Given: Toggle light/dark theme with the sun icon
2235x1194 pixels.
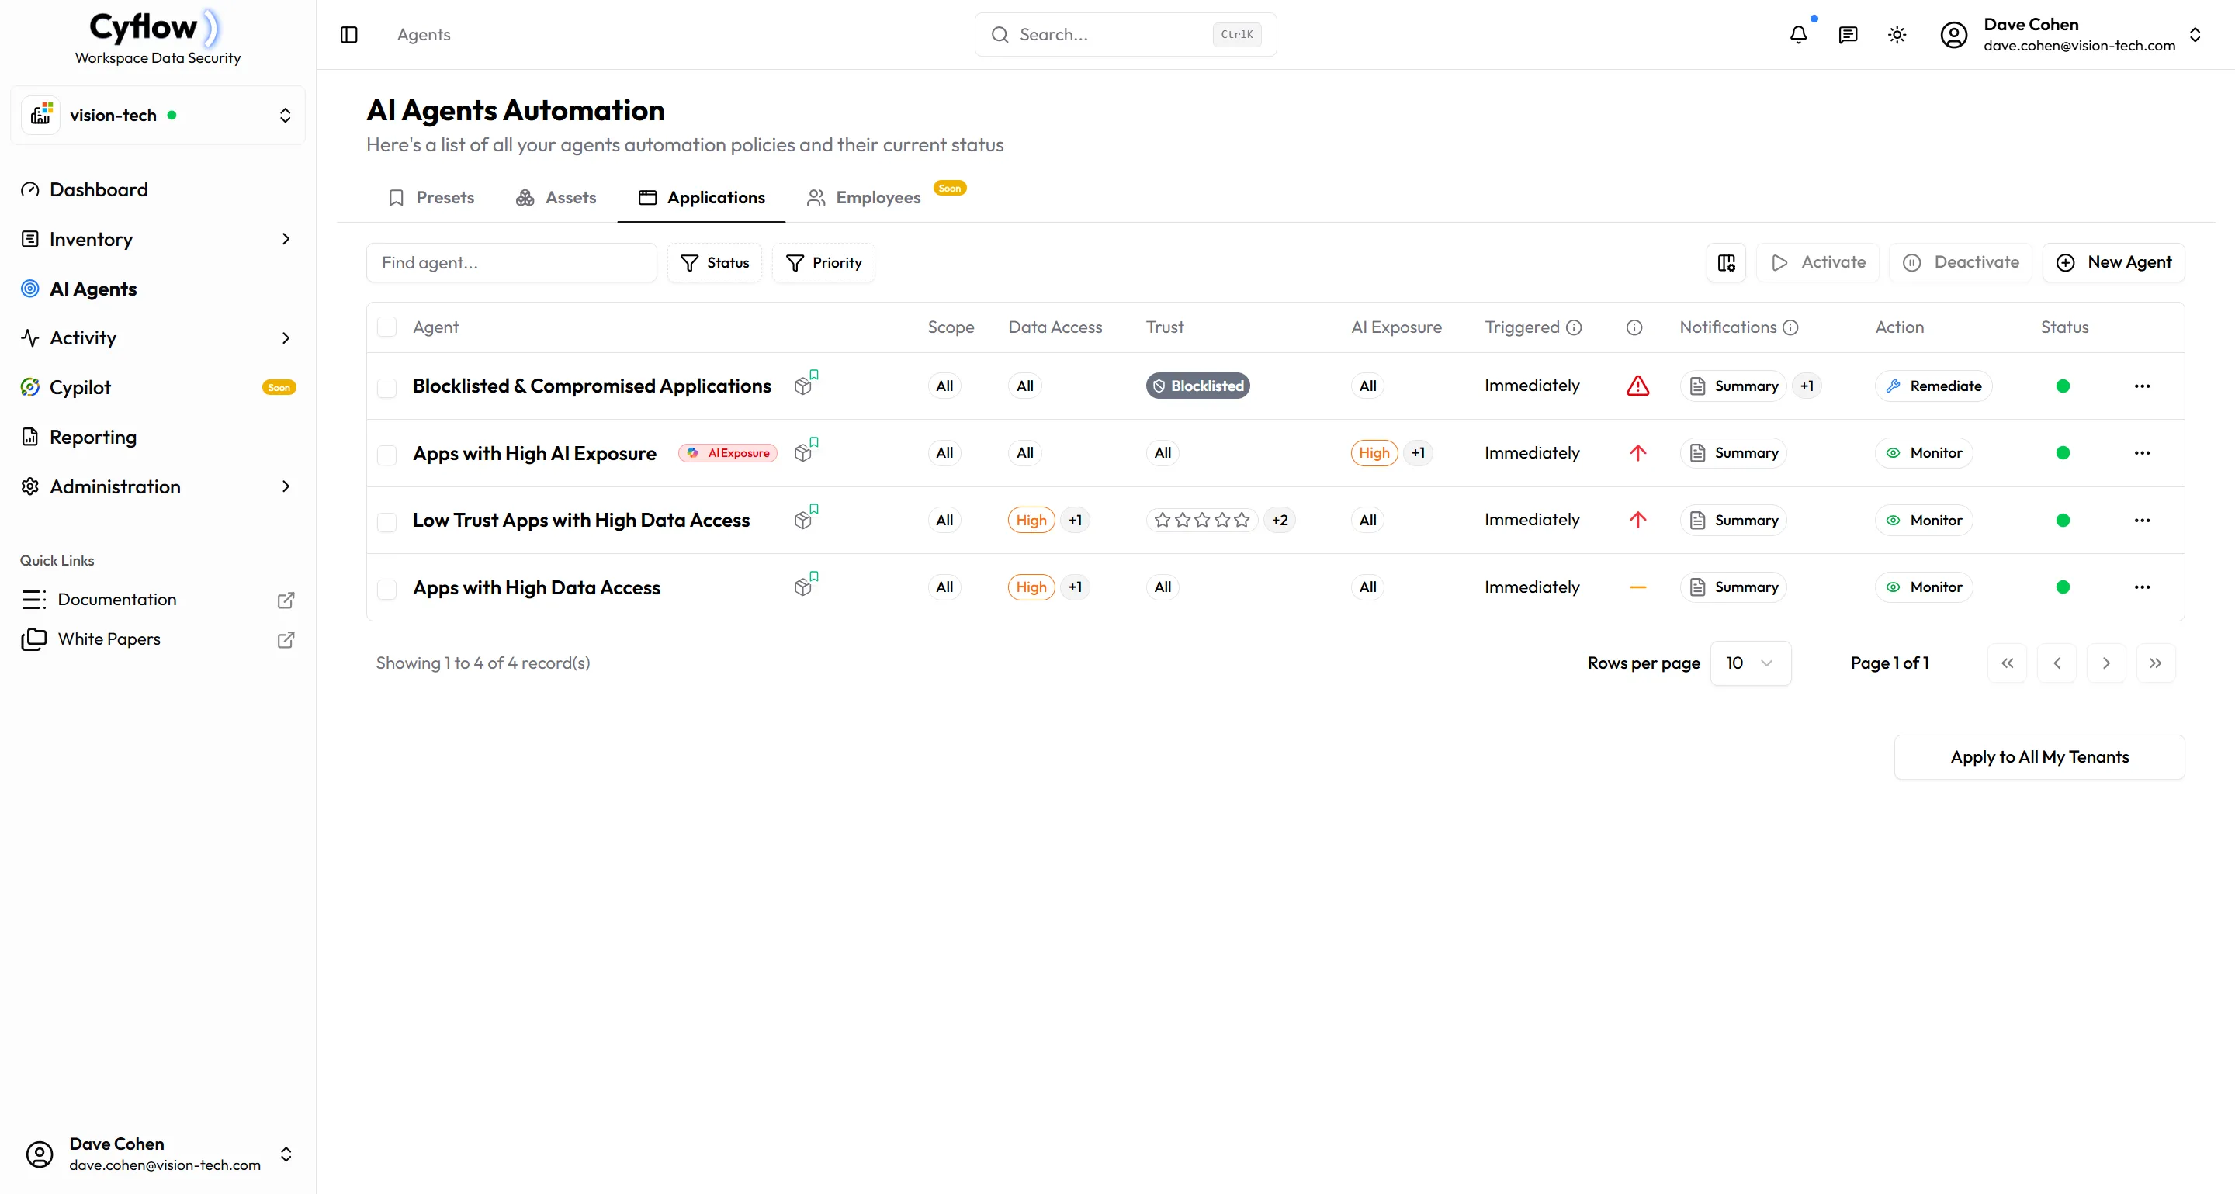Looking at the screenshot, I should tap(1897, 35).
